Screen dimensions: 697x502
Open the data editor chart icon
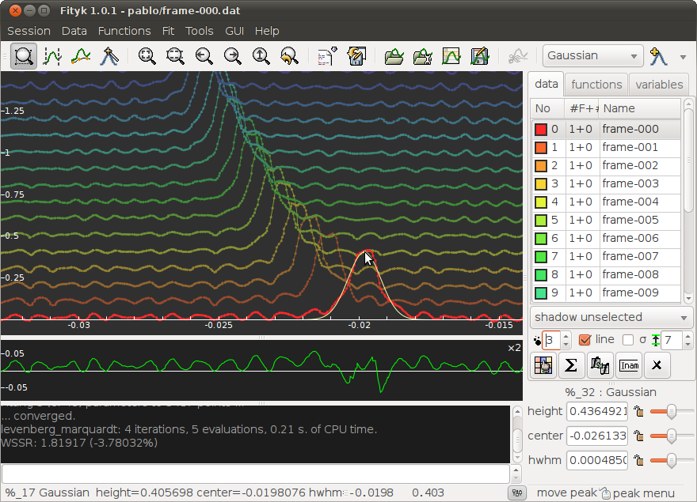point(451,56)
